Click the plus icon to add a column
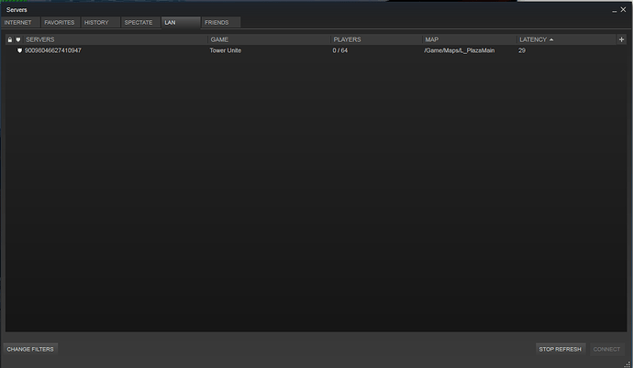 [621, 40]
